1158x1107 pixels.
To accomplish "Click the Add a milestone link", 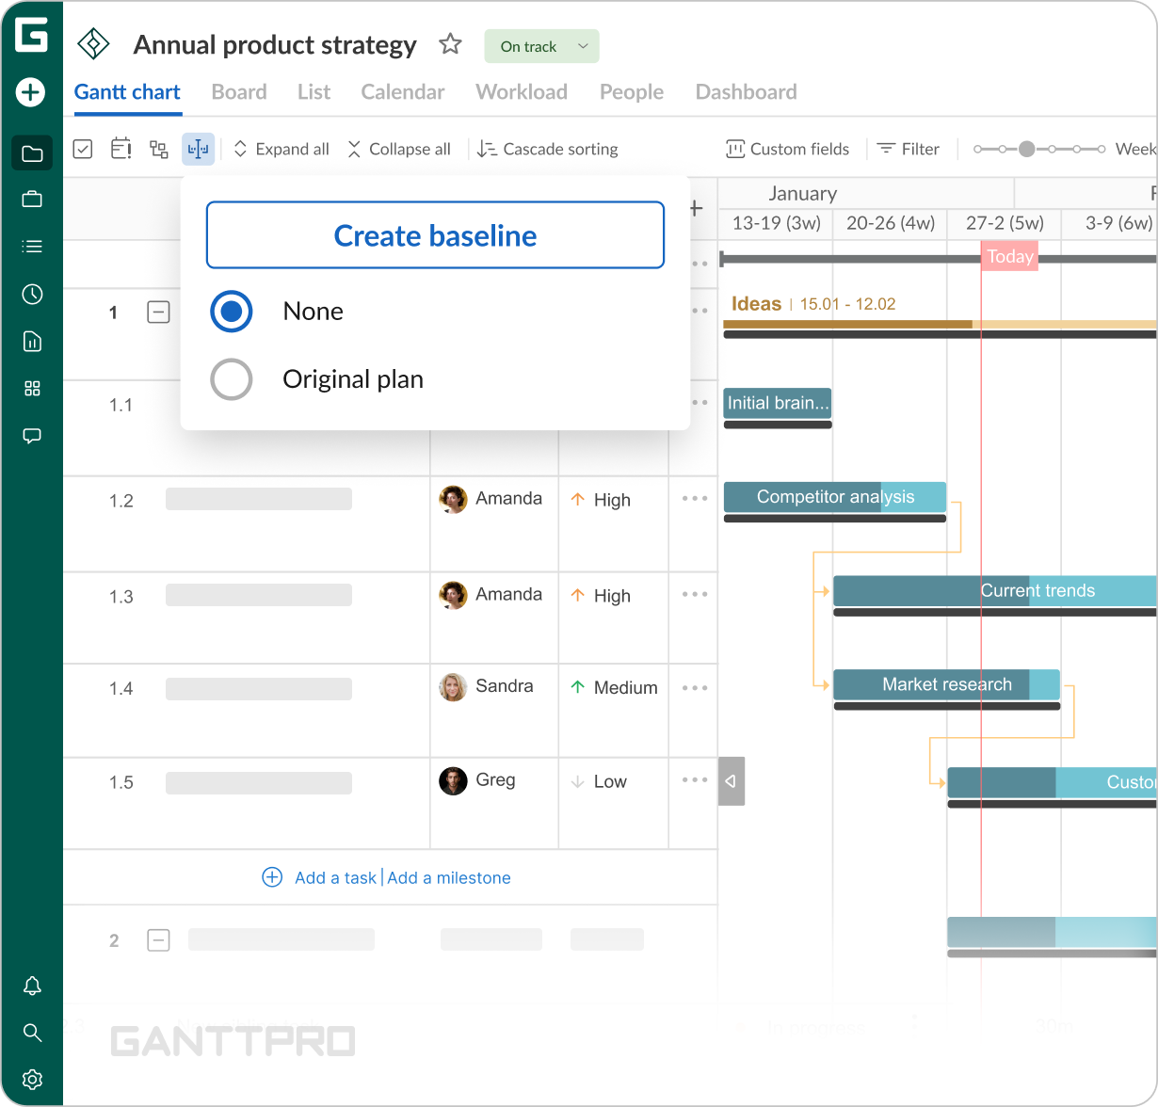I will pos(449,877).
